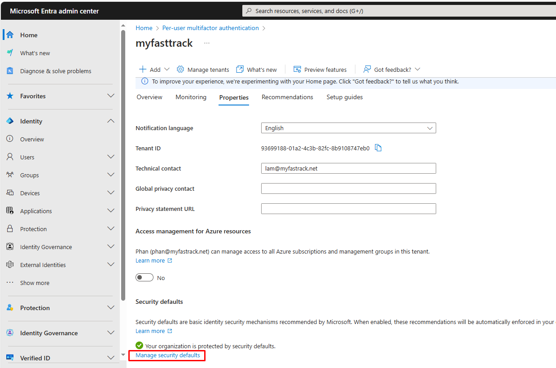This screenshot has height=368, width=556.
Task: Click the Favorites star icon
Action: (10, 96)
